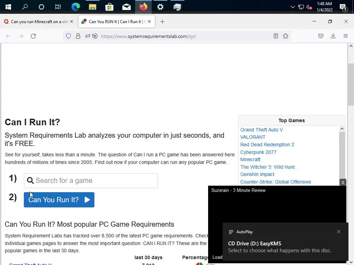Viewport: 354px width, 265px height.
Task: Close the Minecraft Quora tab
Action: coord(72,21)
